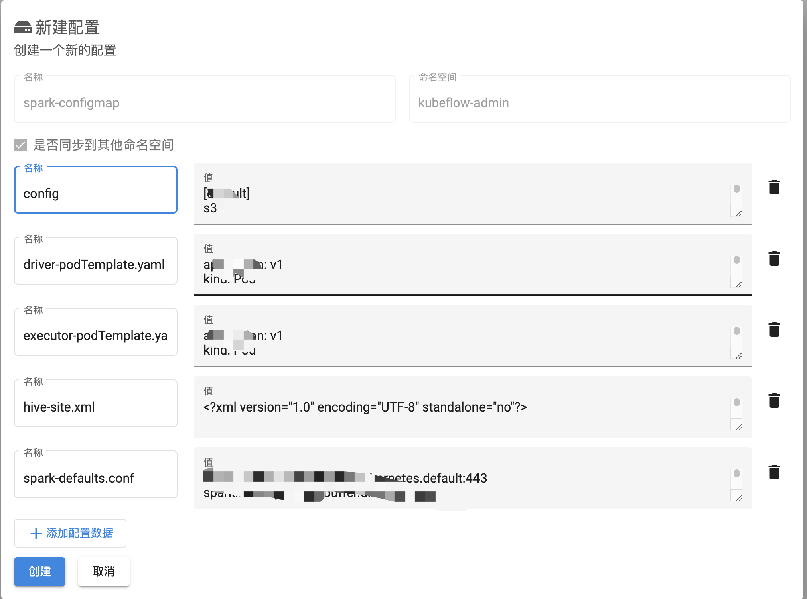807x599 pixels.
Task: Click the 添加配置数据 button
Action: (70, 533)
